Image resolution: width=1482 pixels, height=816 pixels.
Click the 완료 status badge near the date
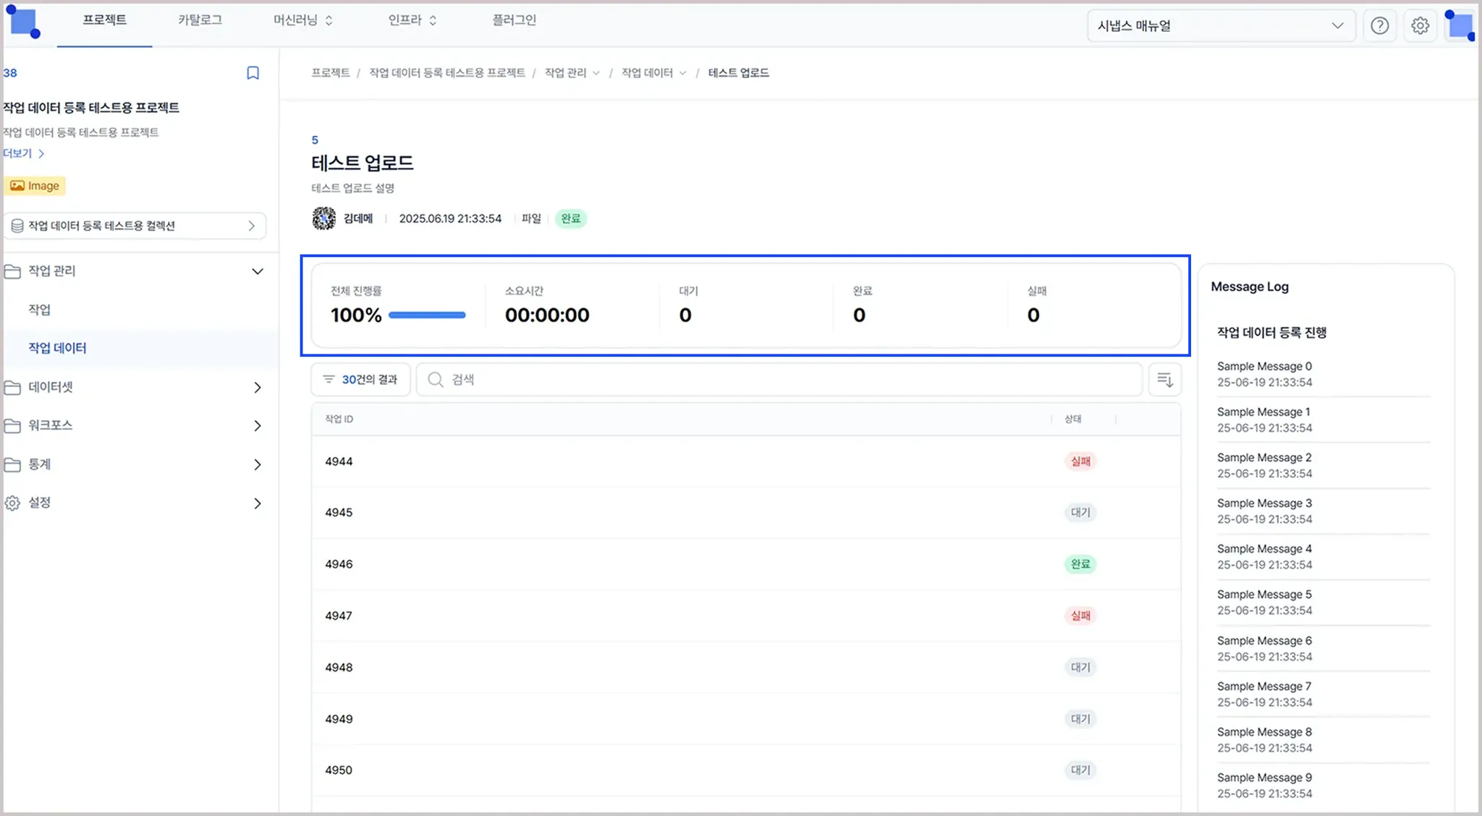click(570, 218)
